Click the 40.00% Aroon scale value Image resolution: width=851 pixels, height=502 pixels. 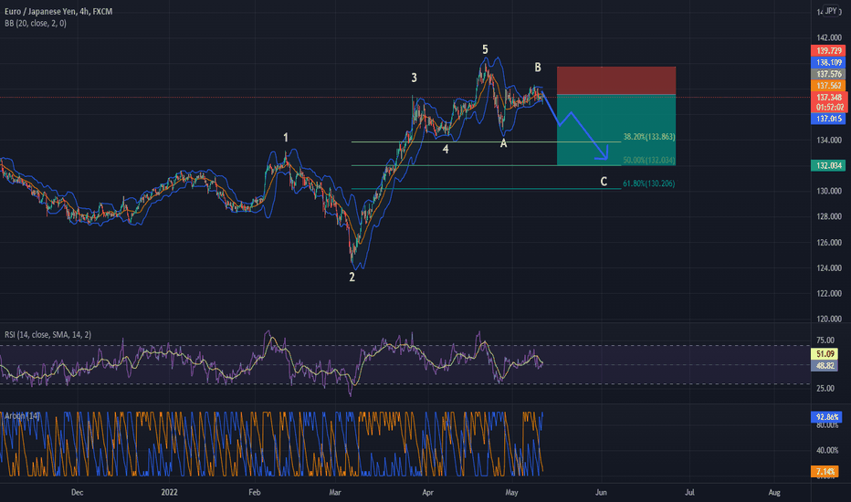tap(827, 451)
